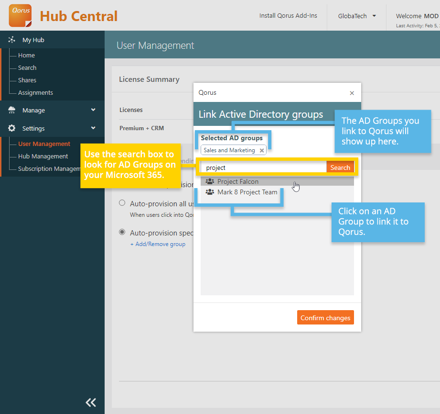This screenshot has height=414, width=440.
Task: Click the Premium + CRM license row
Action: 142,128
